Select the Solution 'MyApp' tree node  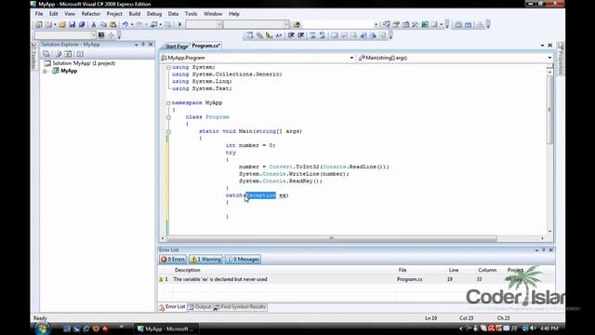point(84,63)
